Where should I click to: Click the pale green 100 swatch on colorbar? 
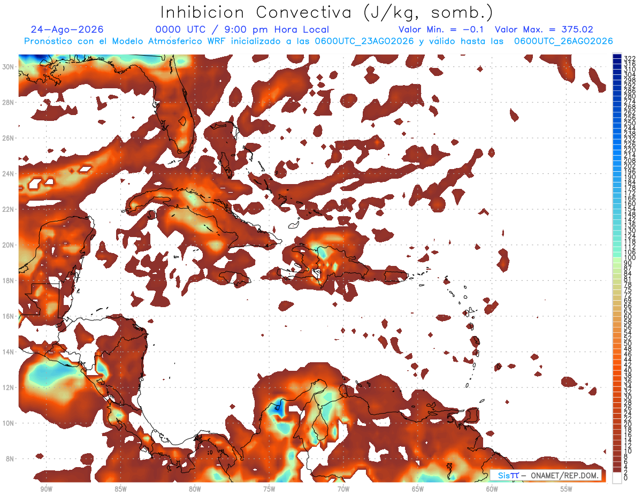click(x=617, y=260)
